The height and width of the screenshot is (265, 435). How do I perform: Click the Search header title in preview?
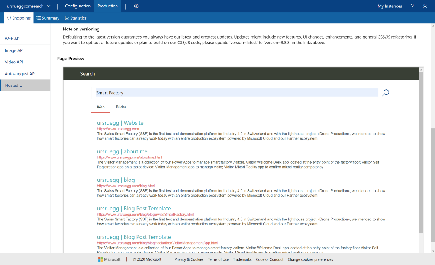[x=87, y=73]
